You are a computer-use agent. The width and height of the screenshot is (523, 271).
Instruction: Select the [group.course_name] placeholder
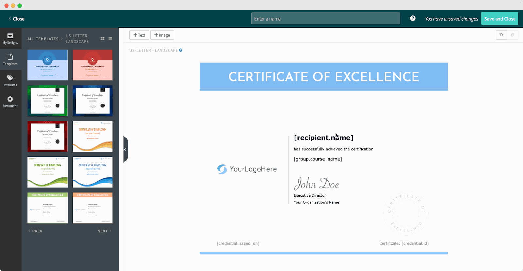(318, 159)
